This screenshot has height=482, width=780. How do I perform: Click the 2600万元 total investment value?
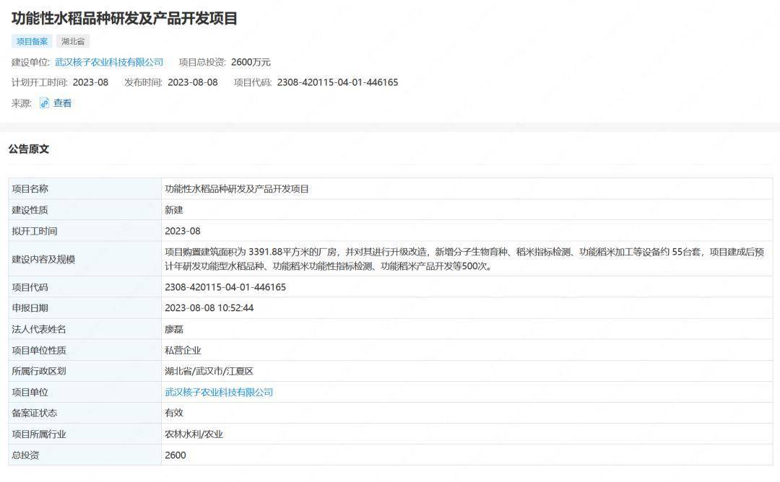click(251, 62)
